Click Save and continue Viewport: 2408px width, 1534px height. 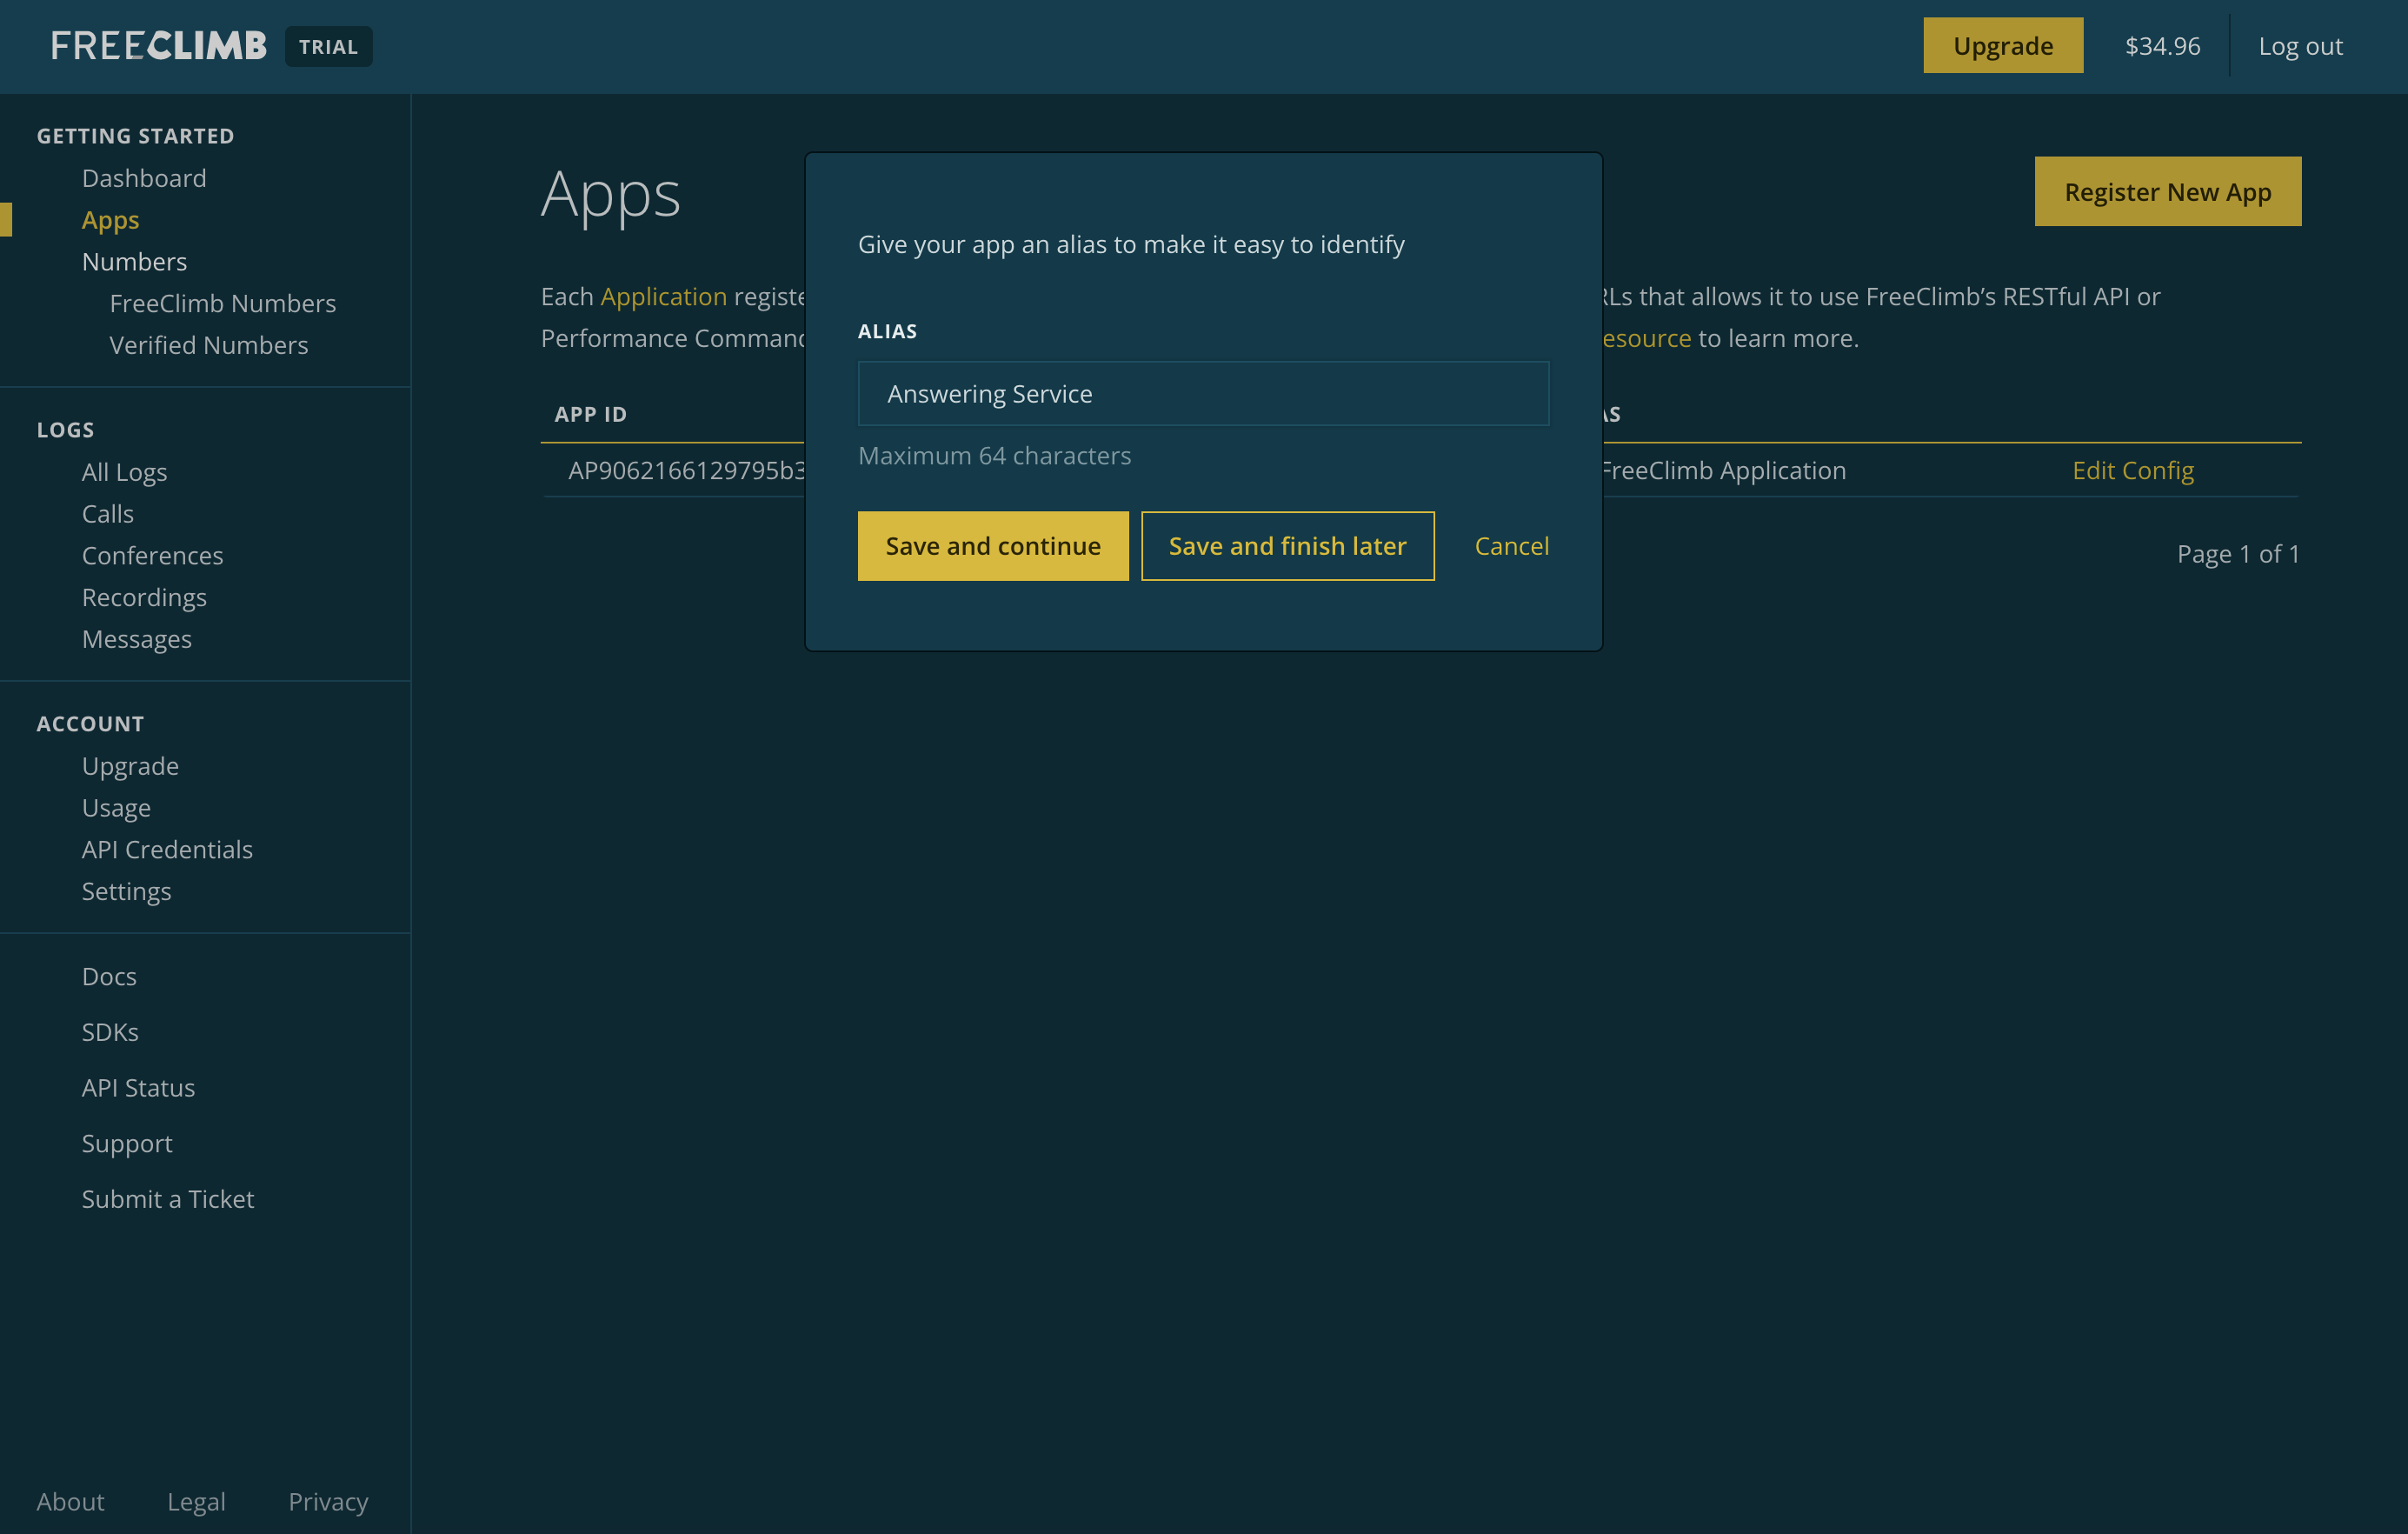pyautogui.click(x=992, y=545)
